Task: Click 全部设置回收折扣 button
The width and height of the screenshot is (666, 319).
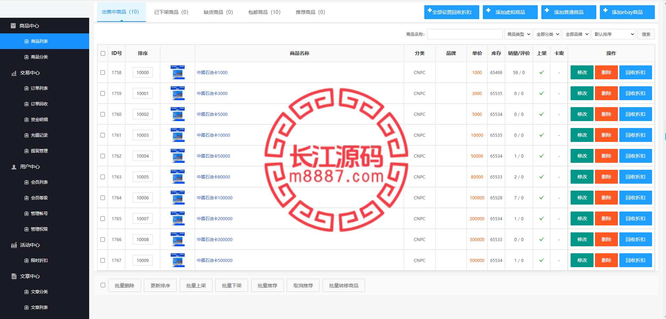Action: coord(452,12)
